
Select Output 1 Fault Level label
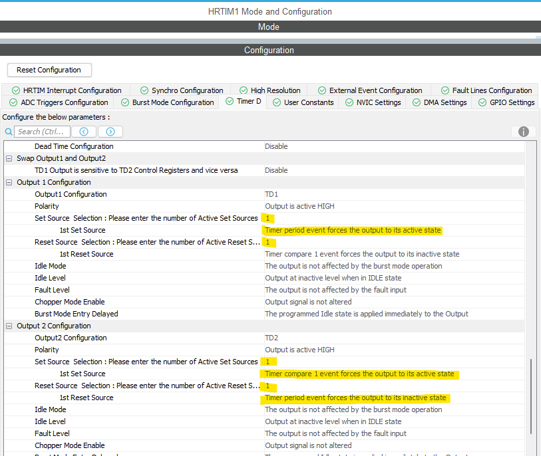(52, 290)
